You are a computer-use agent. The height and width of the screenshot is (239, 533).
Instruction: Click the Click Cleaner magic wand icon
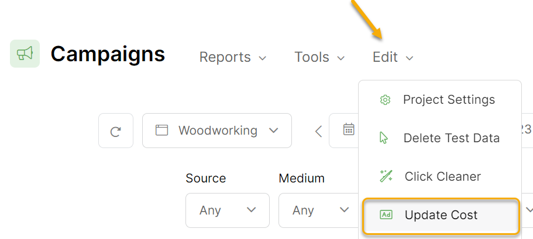click(x=386, y=177)
